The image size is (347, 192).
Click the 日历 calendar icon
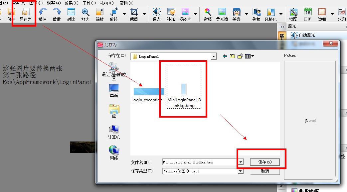click(x=308, y=15)
